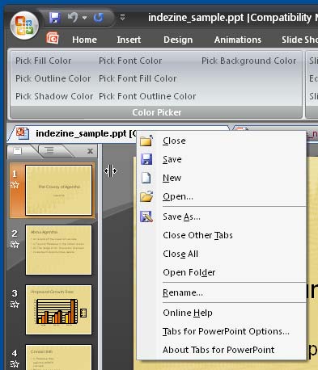Close the slides pane with X
The height and width of the screenshot is (370, 318).
coord(90,151)
